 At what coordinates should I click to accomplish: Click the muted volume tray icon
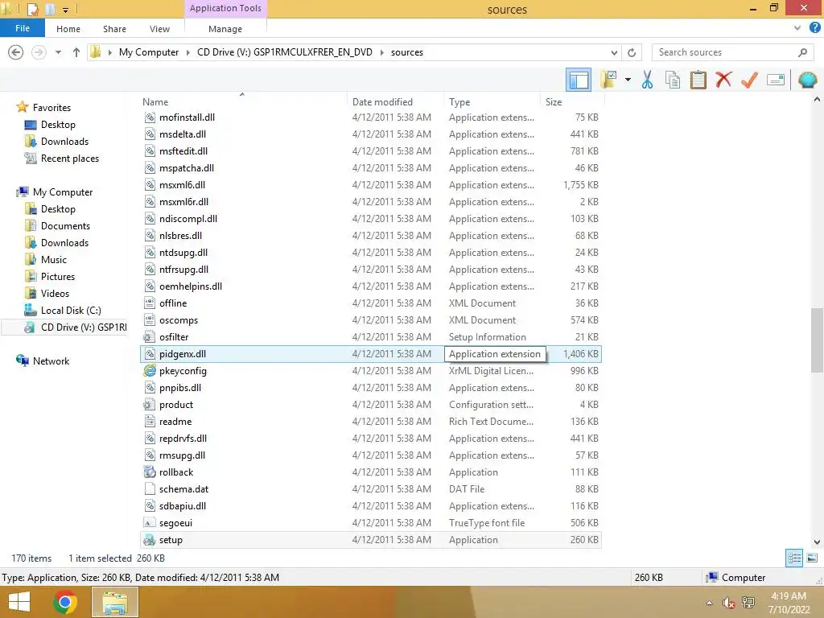(x=728, y=603)
